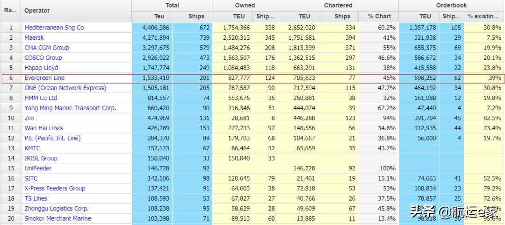This screenshot has width=505, height=225.
Task: Click the Total Ships column header
Action: (x=196, y=16)
